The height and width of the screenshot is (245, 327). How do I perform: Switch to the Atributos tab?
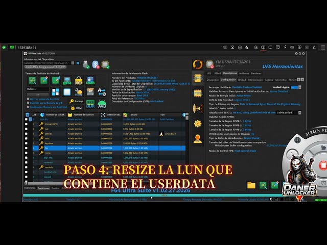244,73
